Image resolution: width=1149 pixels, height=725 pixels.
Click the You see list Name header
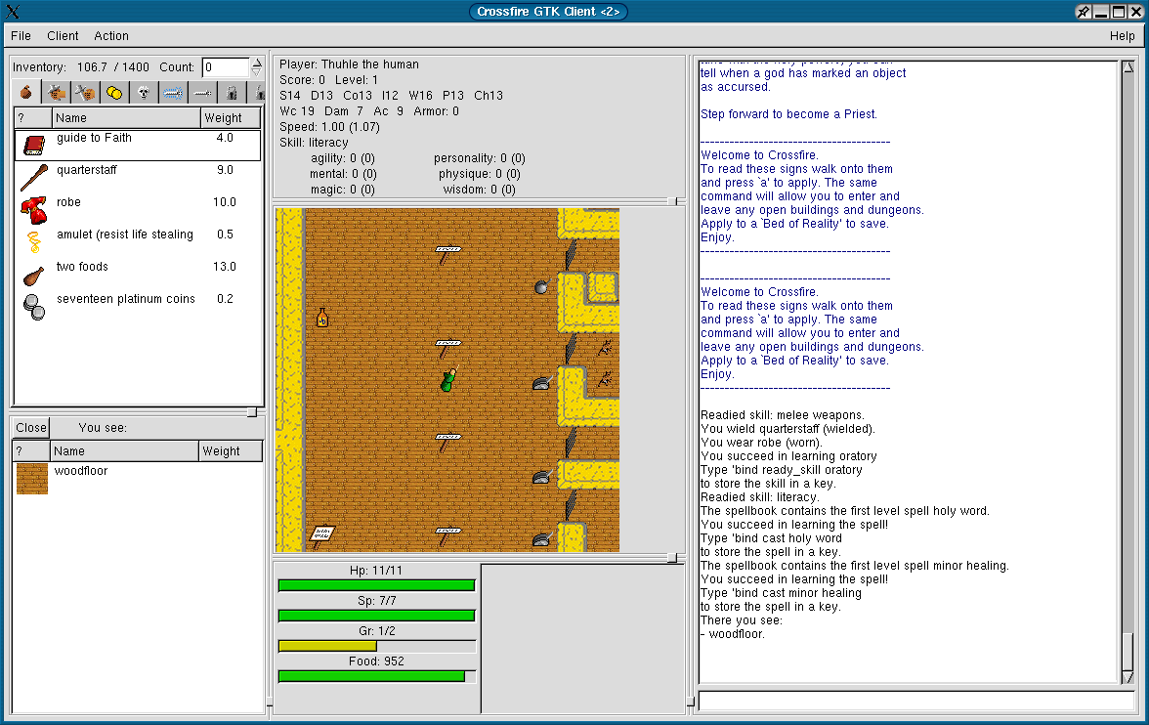pos(124,451)
